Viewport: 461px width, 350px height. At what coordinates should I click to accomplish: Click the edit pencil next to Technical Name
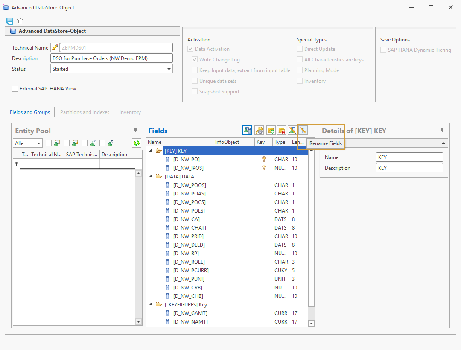[x=54, y=47]
